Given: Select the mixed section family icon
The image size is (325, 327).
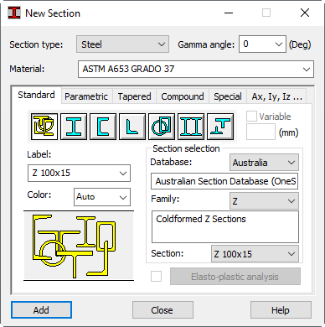Looking at the screenshot, I should pyautogui.click(x=44, y=127).
